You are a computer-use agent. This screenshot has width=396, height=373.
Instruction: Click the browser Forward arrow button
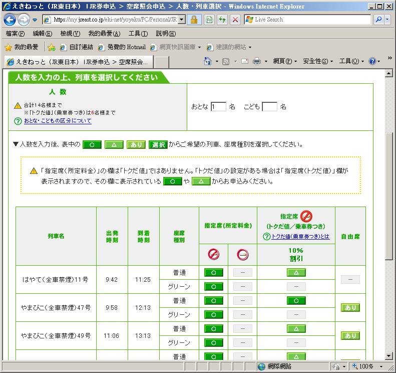coord(24,20)
